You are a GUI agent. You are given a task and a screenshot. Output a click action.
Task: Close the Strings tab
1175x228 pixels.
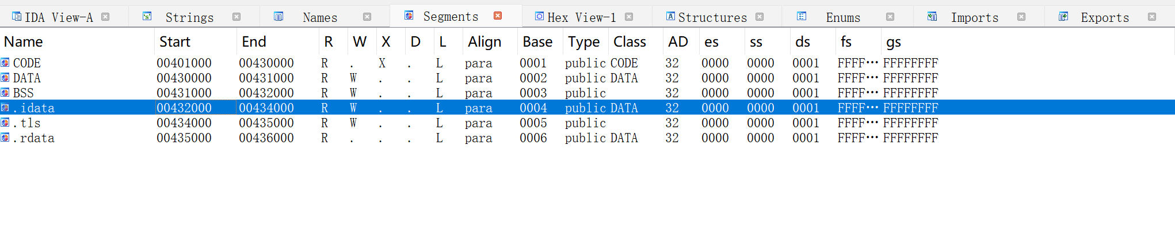pos(236,17)
